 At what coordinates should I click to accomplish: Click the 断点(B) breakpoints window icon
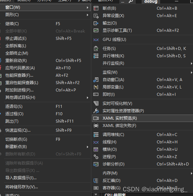96,8
